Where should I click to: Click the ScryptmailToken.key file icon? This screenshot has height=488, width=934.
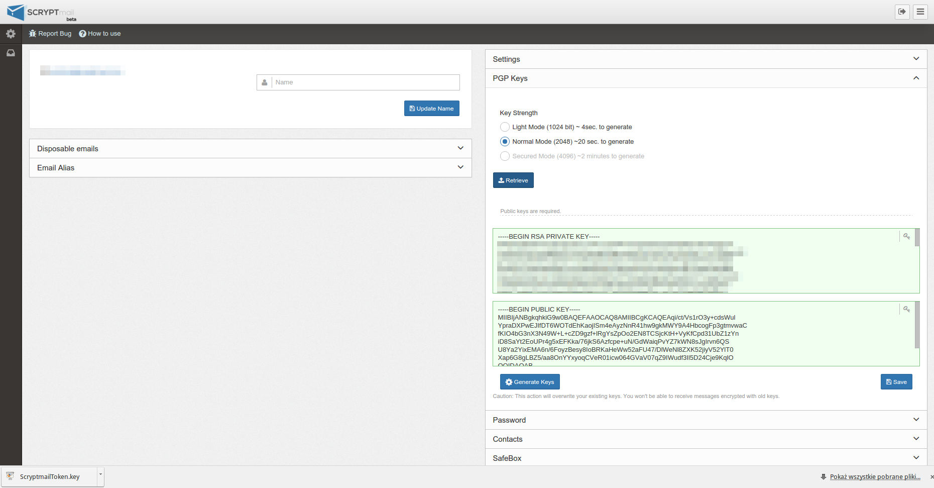(x=10, y=476)
